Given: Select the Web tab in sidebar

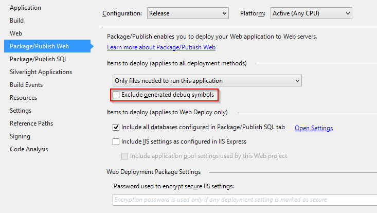Looking at the screenshot, I should 16,33.
